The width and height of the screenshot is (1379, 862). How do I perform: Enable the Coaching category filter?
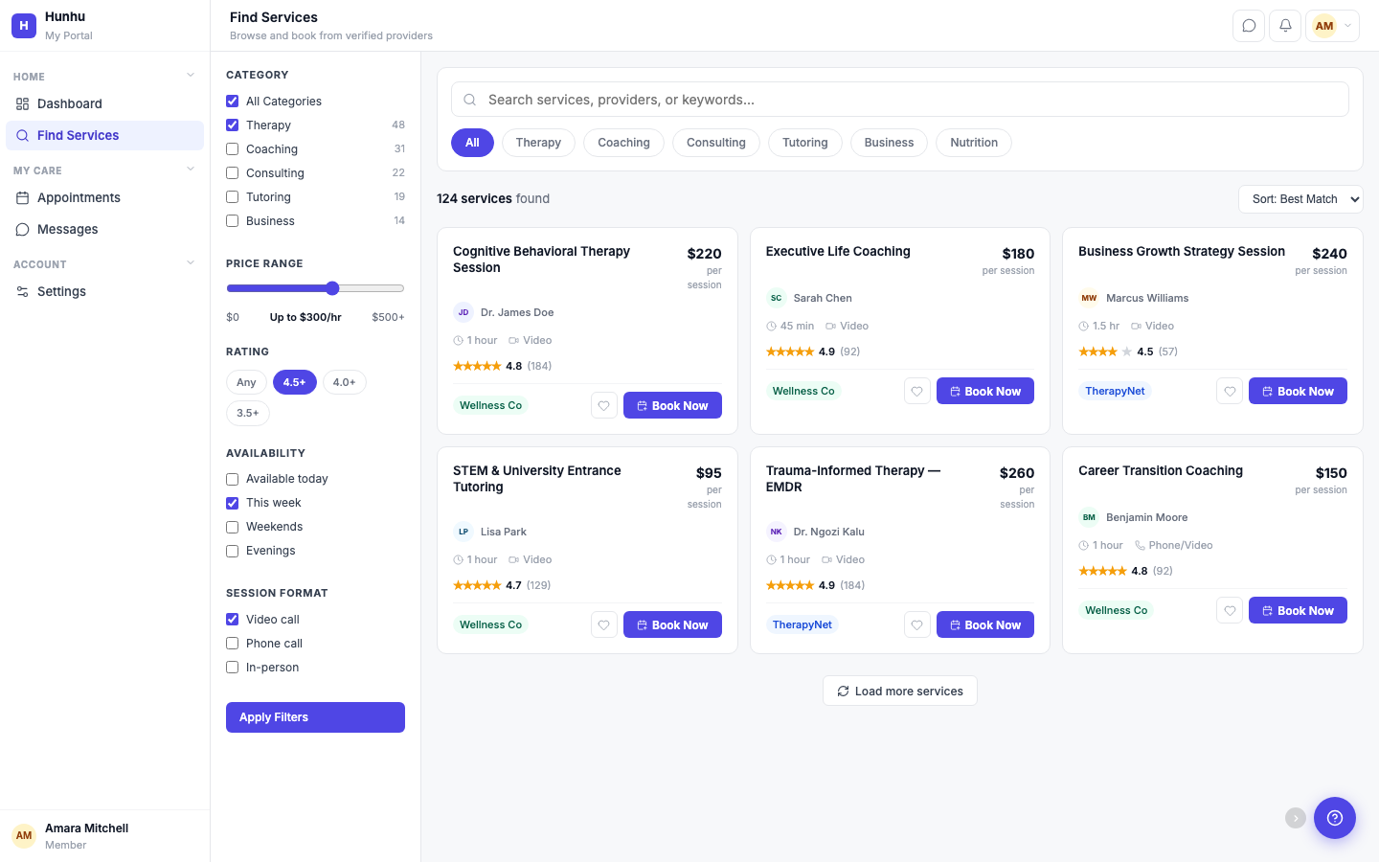coord(232,148)
